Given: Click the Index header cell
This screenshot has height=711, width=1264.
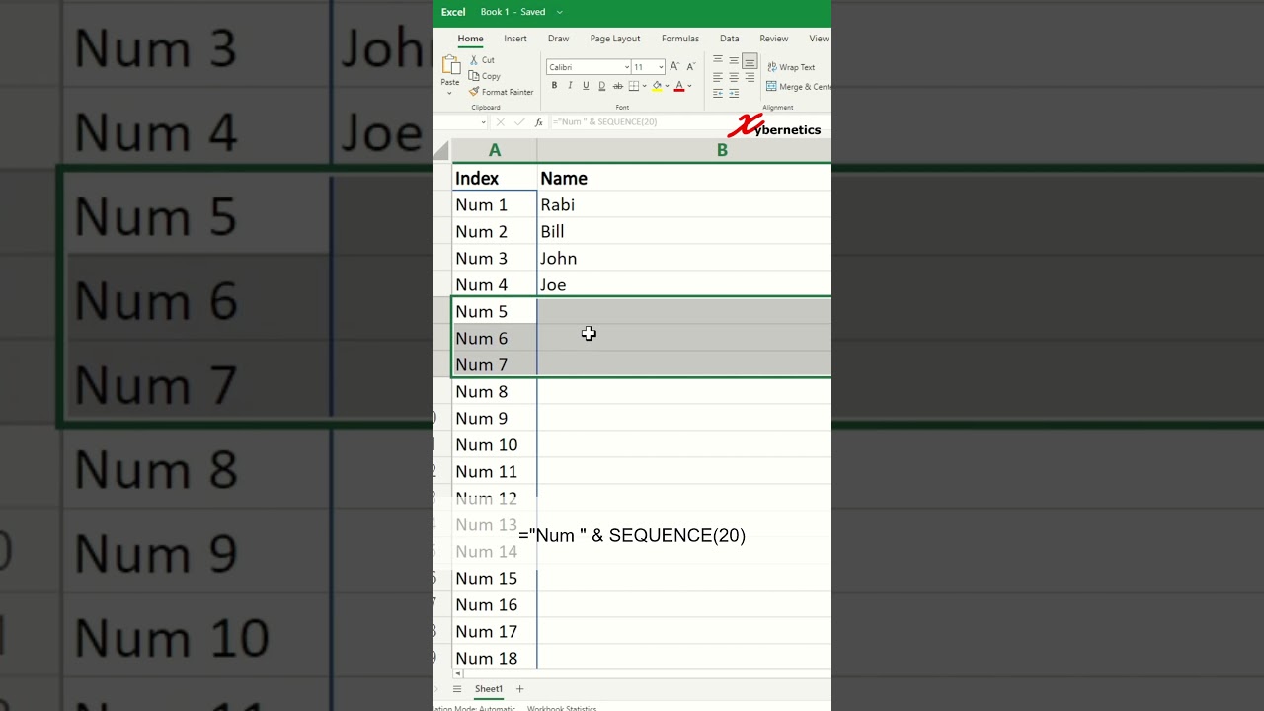Looking at the screenshot, I should tap(495, 178).
